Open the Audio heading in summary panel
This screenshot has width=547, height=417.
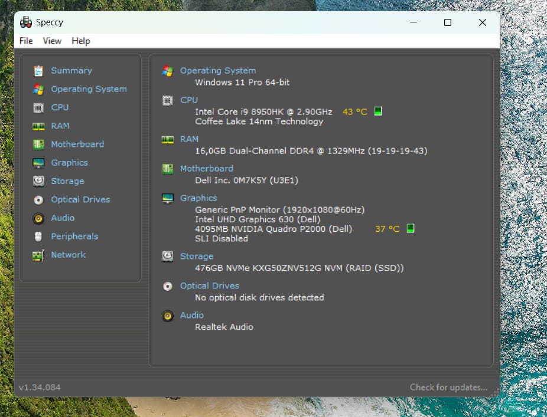pyautogui.click(x=192, y=316)
